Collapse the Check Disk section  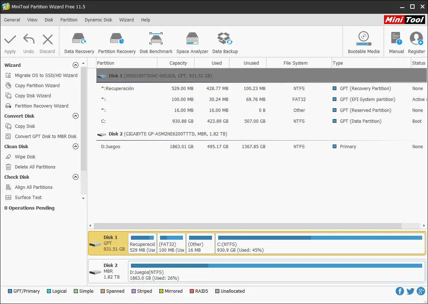[76, 177]
